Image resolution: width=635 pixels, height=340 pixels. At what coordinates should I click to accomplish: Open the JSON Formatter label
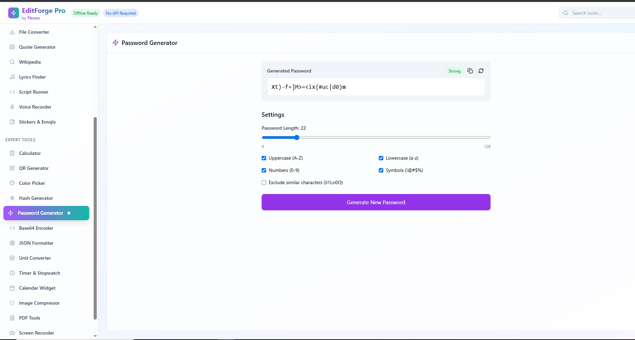coord(36,243)
